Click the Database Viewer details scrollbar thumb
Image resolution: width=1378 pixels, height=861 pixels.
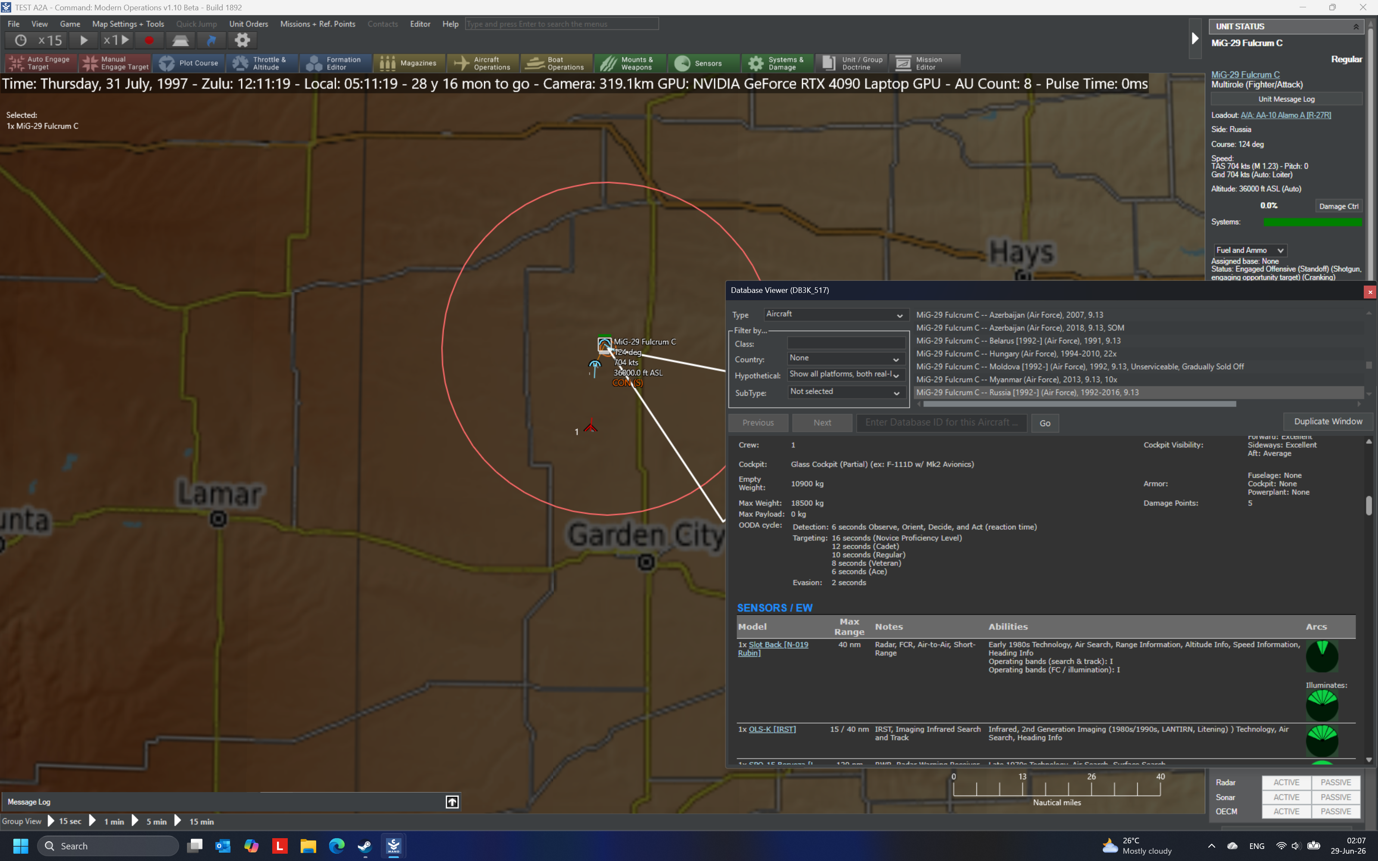[1369, 506]
